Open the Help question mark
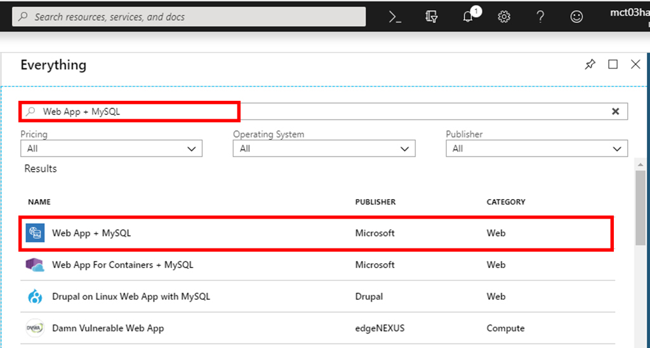 (x=540, y=17)
